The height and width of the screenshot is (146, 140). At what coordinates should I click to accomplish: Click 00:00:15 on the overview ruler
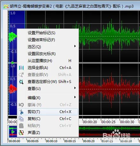pyautogui.click(x=70, y=141)
